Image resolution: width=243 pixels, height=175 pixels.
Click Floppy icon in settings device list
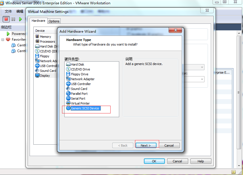(37, 56)
